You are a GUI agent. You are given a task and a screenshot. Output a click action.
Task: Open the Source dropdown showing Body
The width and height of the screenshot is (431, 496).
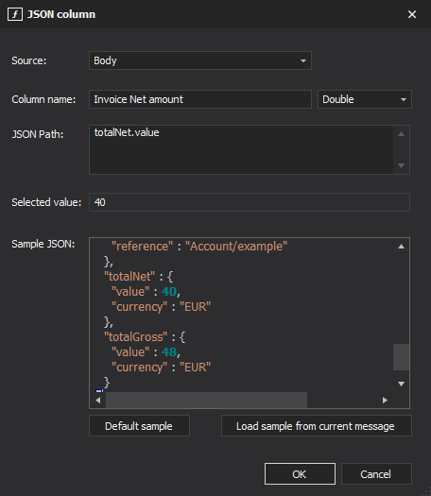(200, 60)
